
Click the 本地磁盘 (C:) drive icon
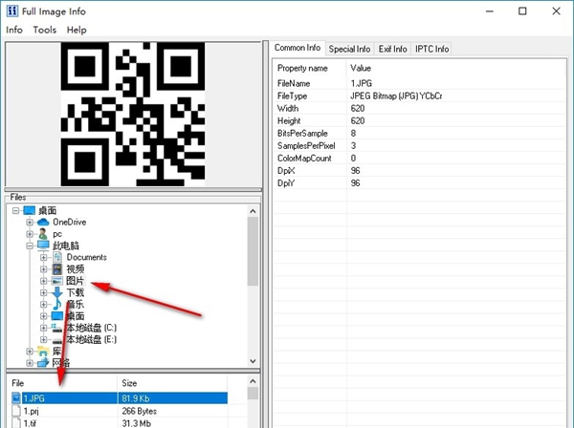(57, 328)
